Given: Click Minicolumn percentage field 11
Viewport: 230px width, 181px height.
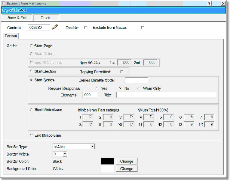Looking at the screenshot, I should 149,125.
